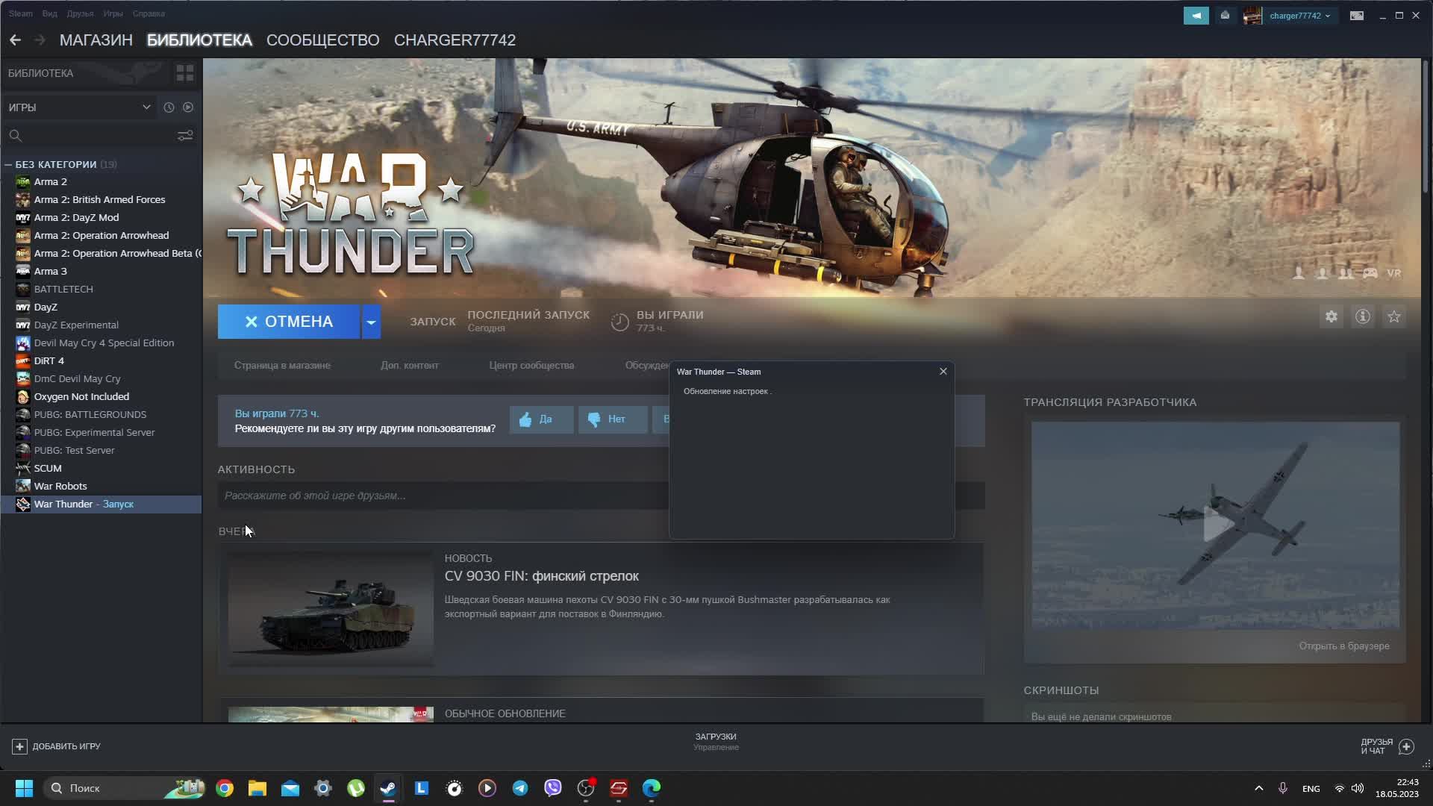Open the Друзья menu

(x=80, y=13)
